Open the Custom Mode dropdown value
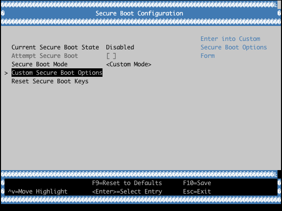The width and height of the screenshot is (282, 211). click(x=129, y=64)
